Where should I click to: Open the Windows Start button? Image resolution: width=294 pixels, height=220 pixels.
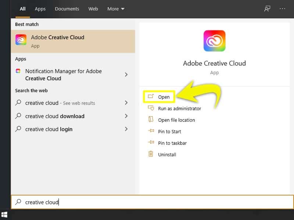[x=4, y=214]
